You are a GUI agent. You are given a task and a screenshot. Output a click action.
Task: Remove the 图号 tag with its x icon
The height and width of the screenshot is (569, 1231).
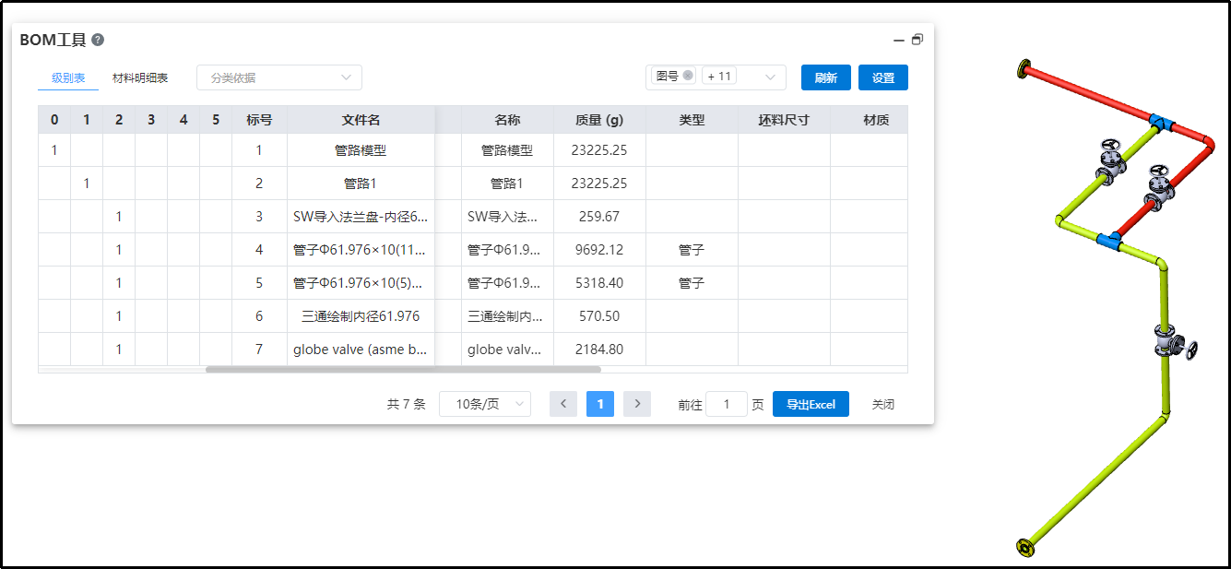(688, 76)
